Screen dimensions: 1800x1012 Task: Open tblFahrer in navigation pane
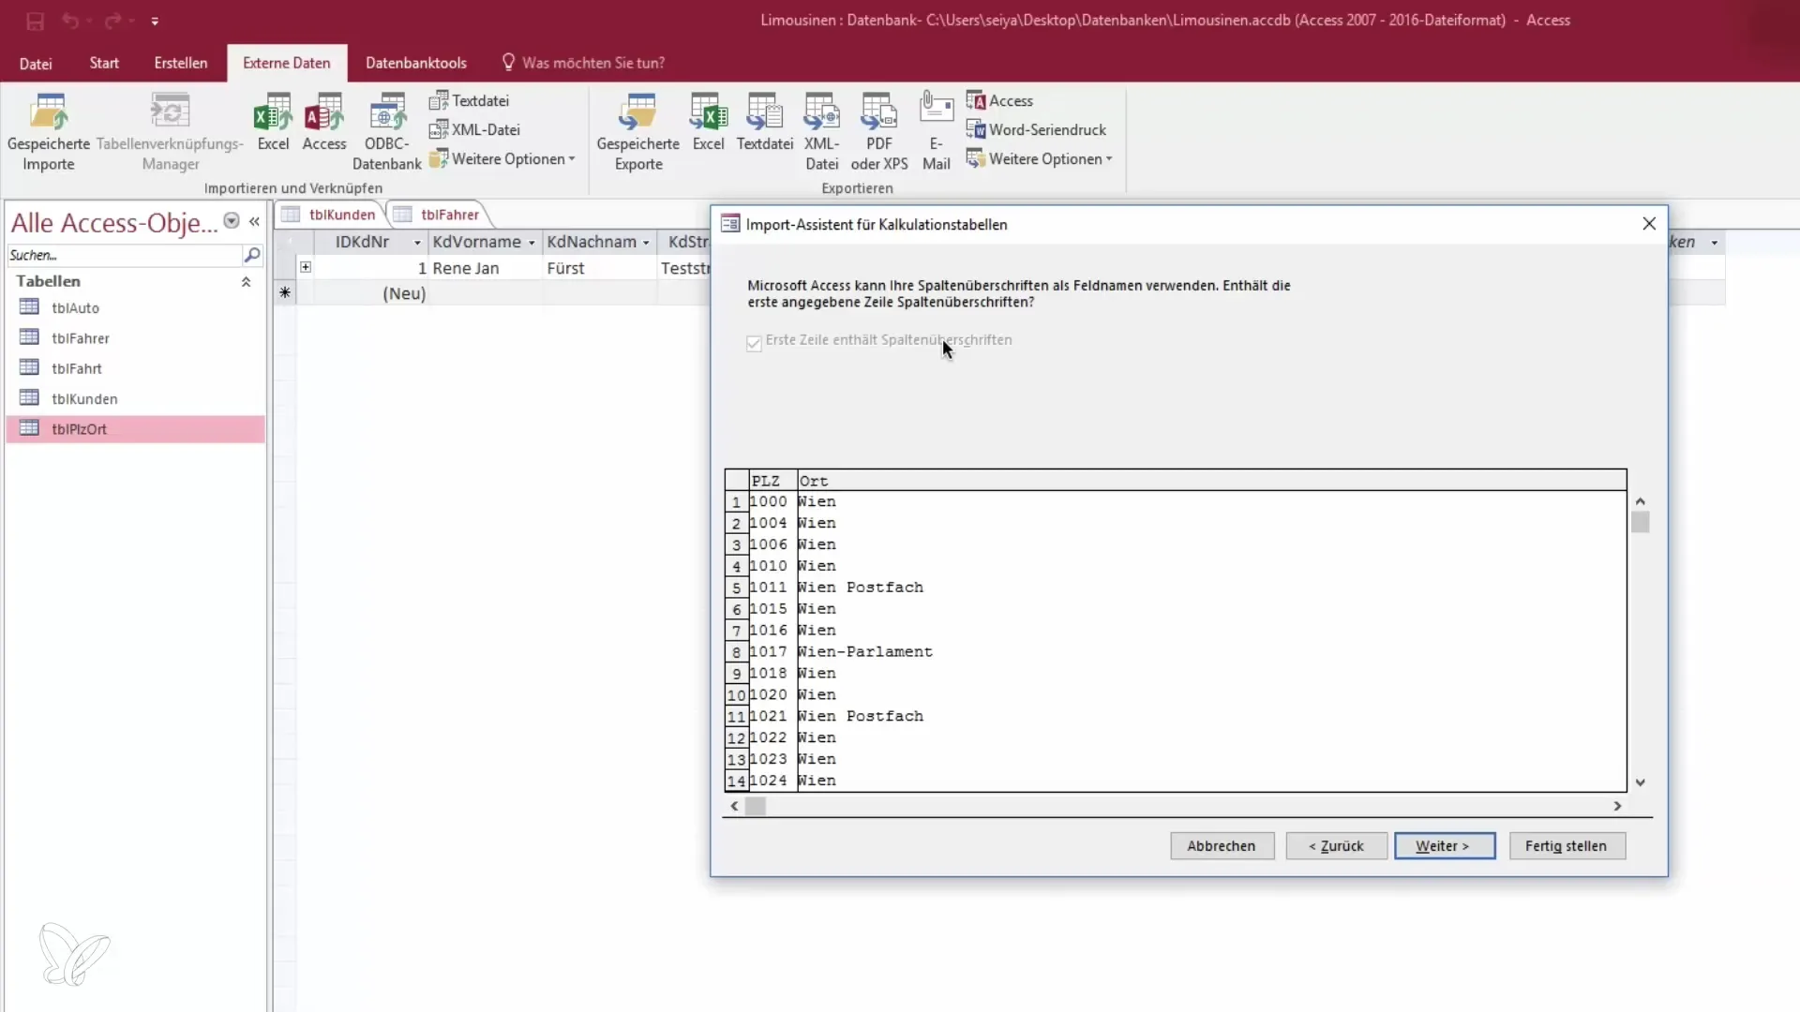point(81,338)
